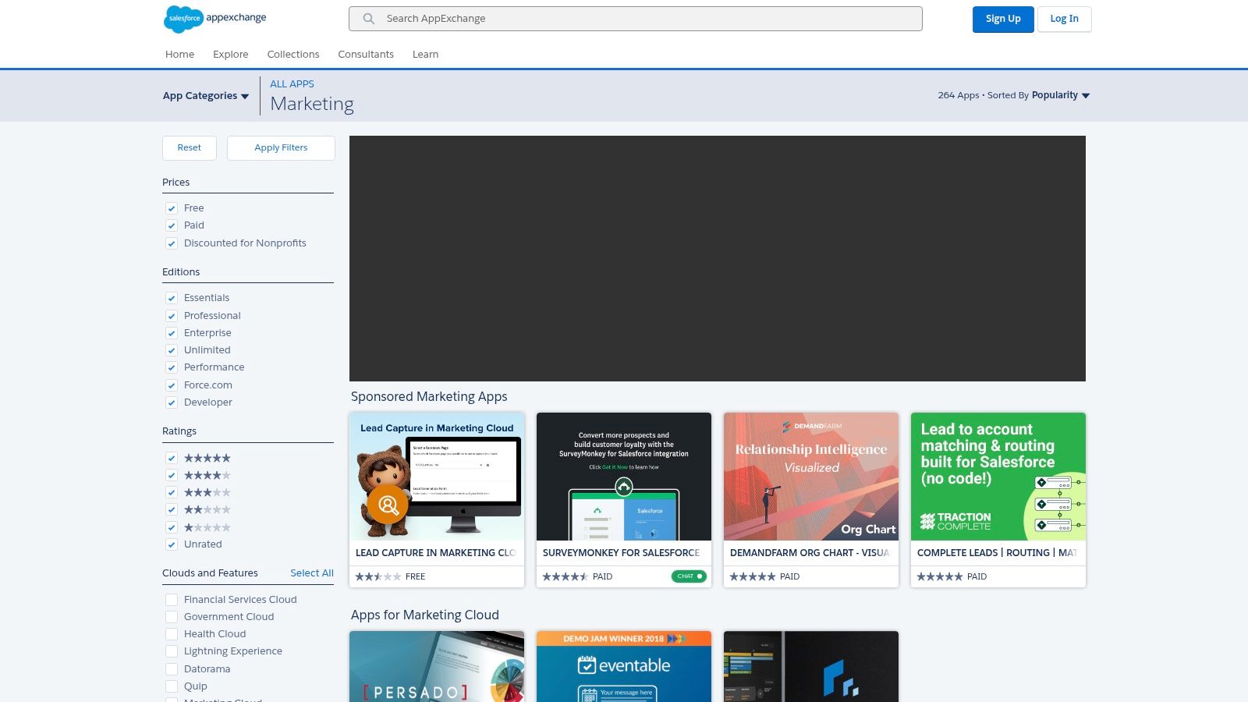Screen dimensions: 1248x702
Task: Toggle the four-star rating filter
Action: [172, 475]
